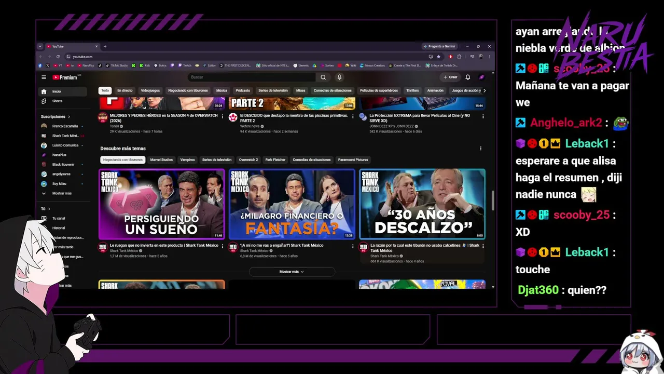Expand the Suscripciones section arrow

[68, 117]
